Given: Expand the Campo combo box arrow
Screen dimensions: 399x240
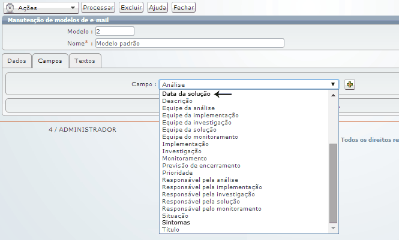Looking at the screenshot, I should 332,84.
